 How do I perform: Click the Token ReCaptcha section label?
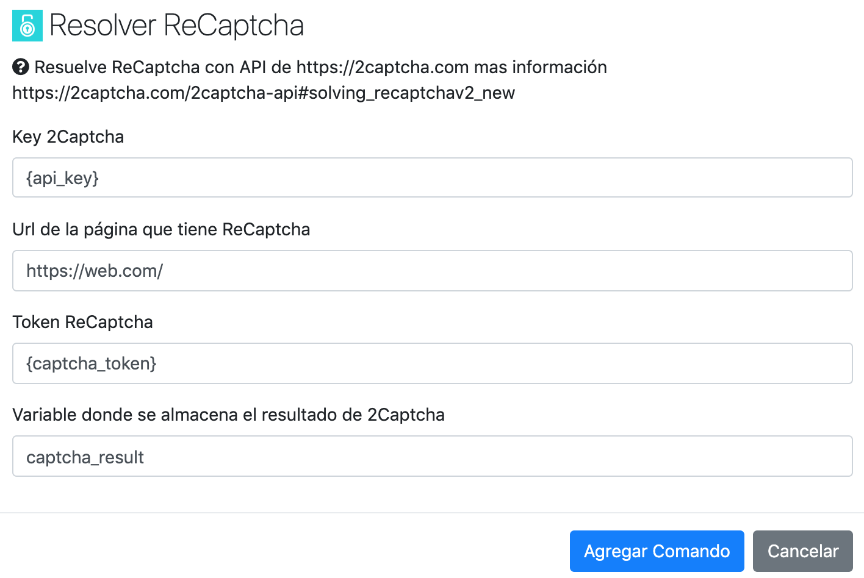(x=82, y=322)
